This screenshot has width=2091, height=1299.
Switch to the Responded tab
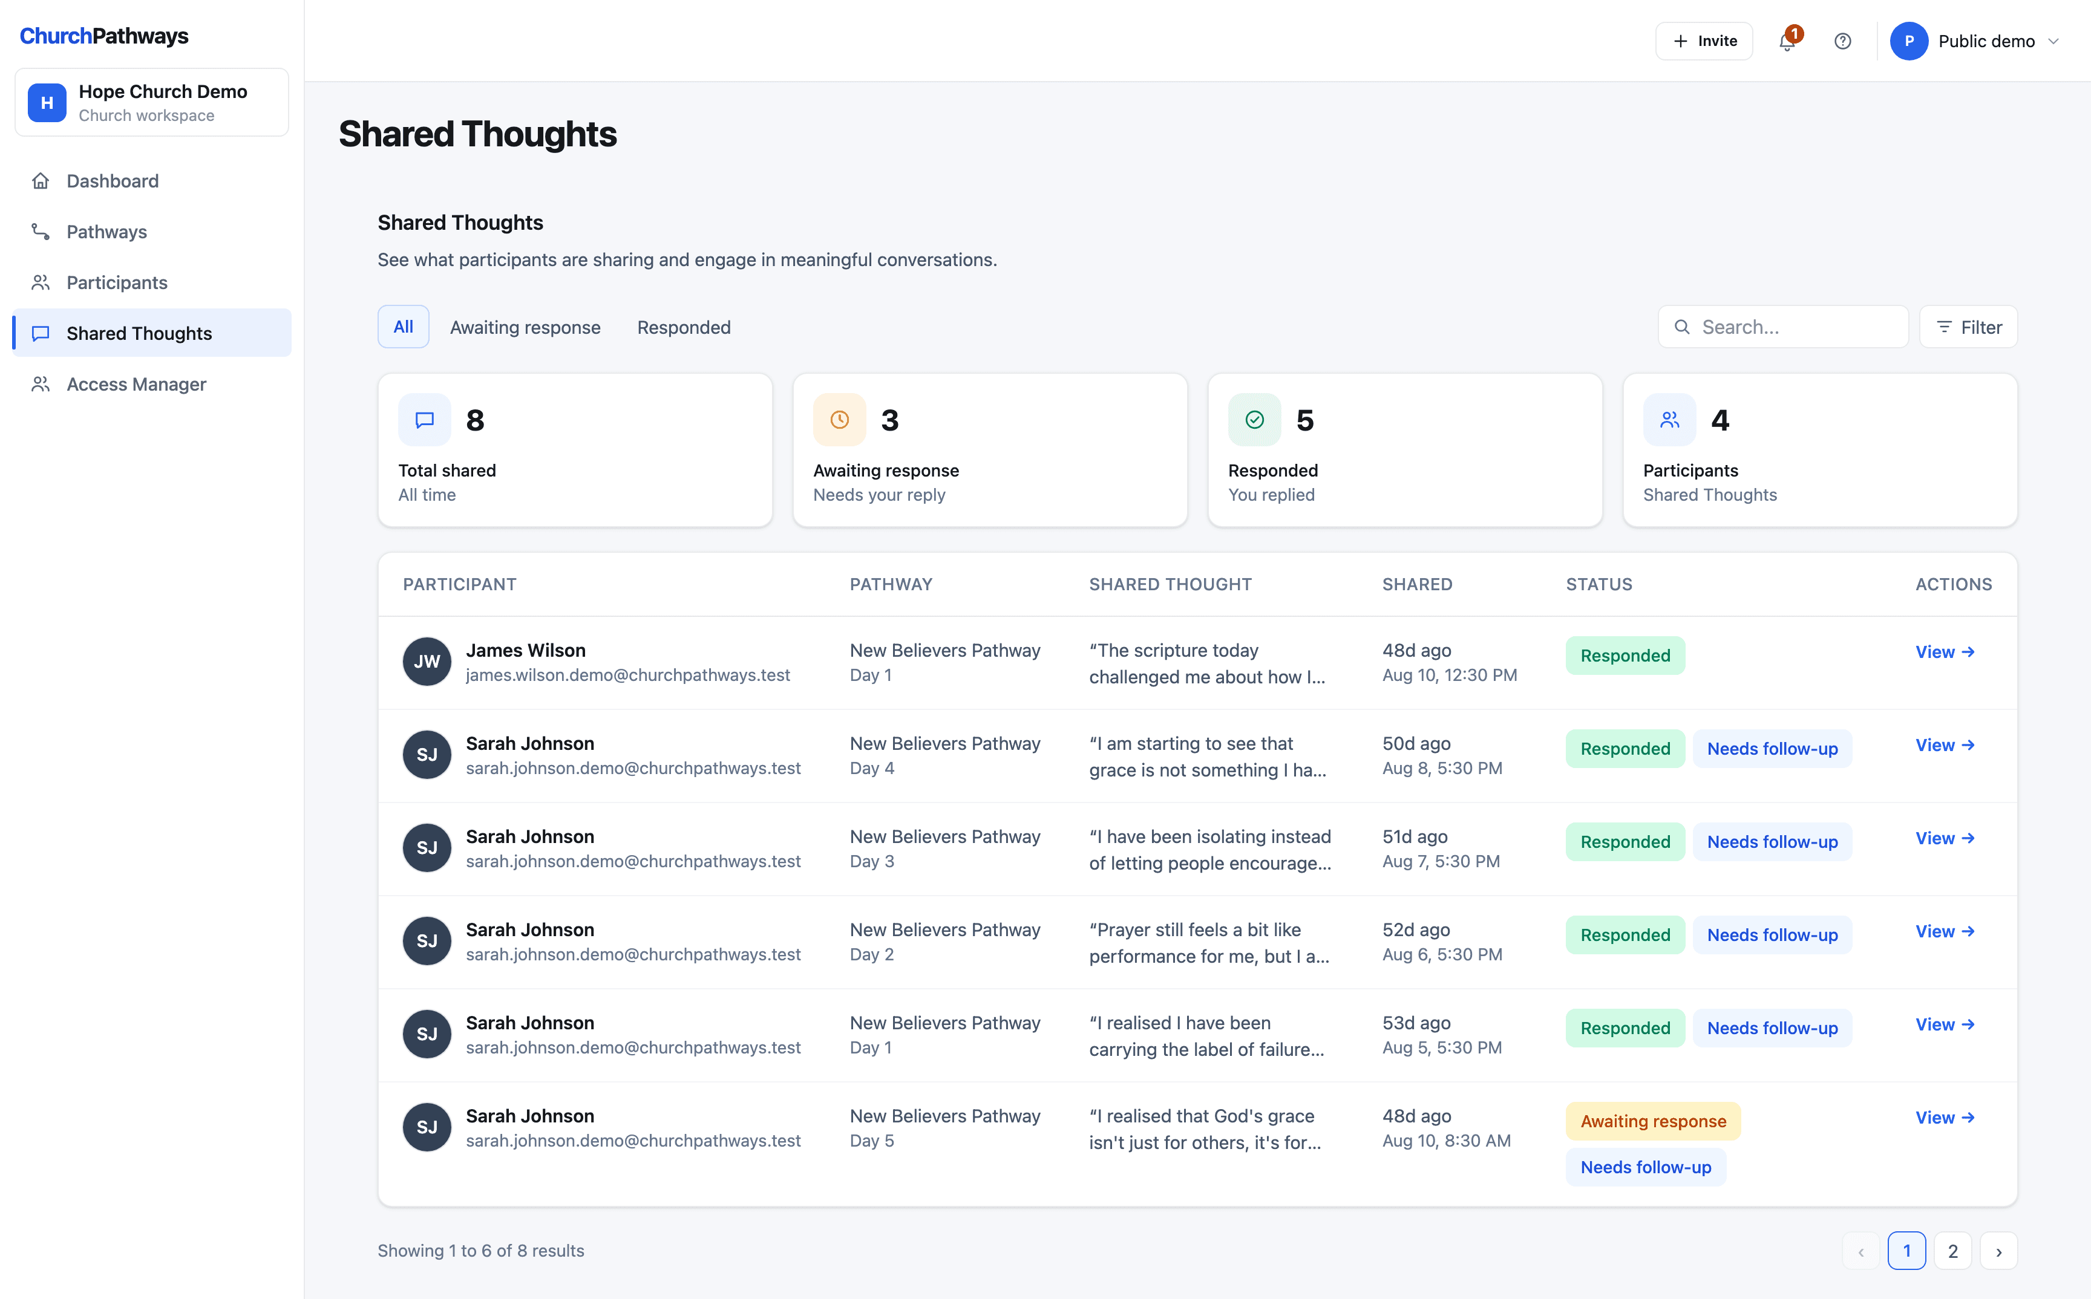click(x=684, y=327)
